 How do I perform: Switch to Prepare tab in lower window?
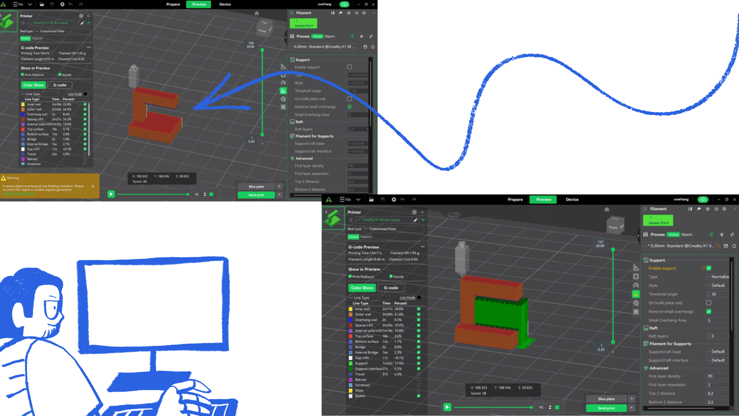(515, 200)
